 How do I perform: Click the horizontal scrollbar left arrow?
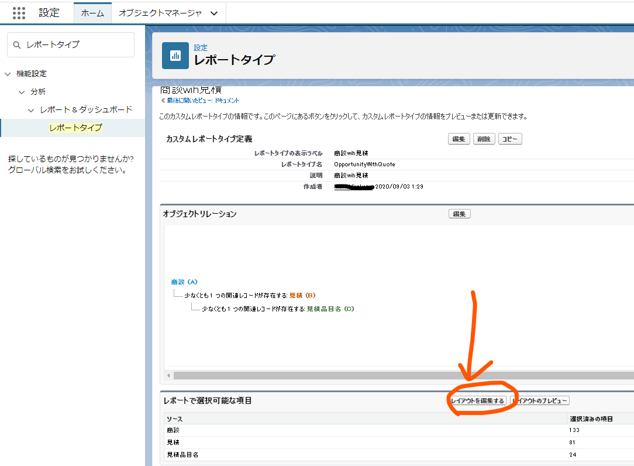[x=168, y=375]
